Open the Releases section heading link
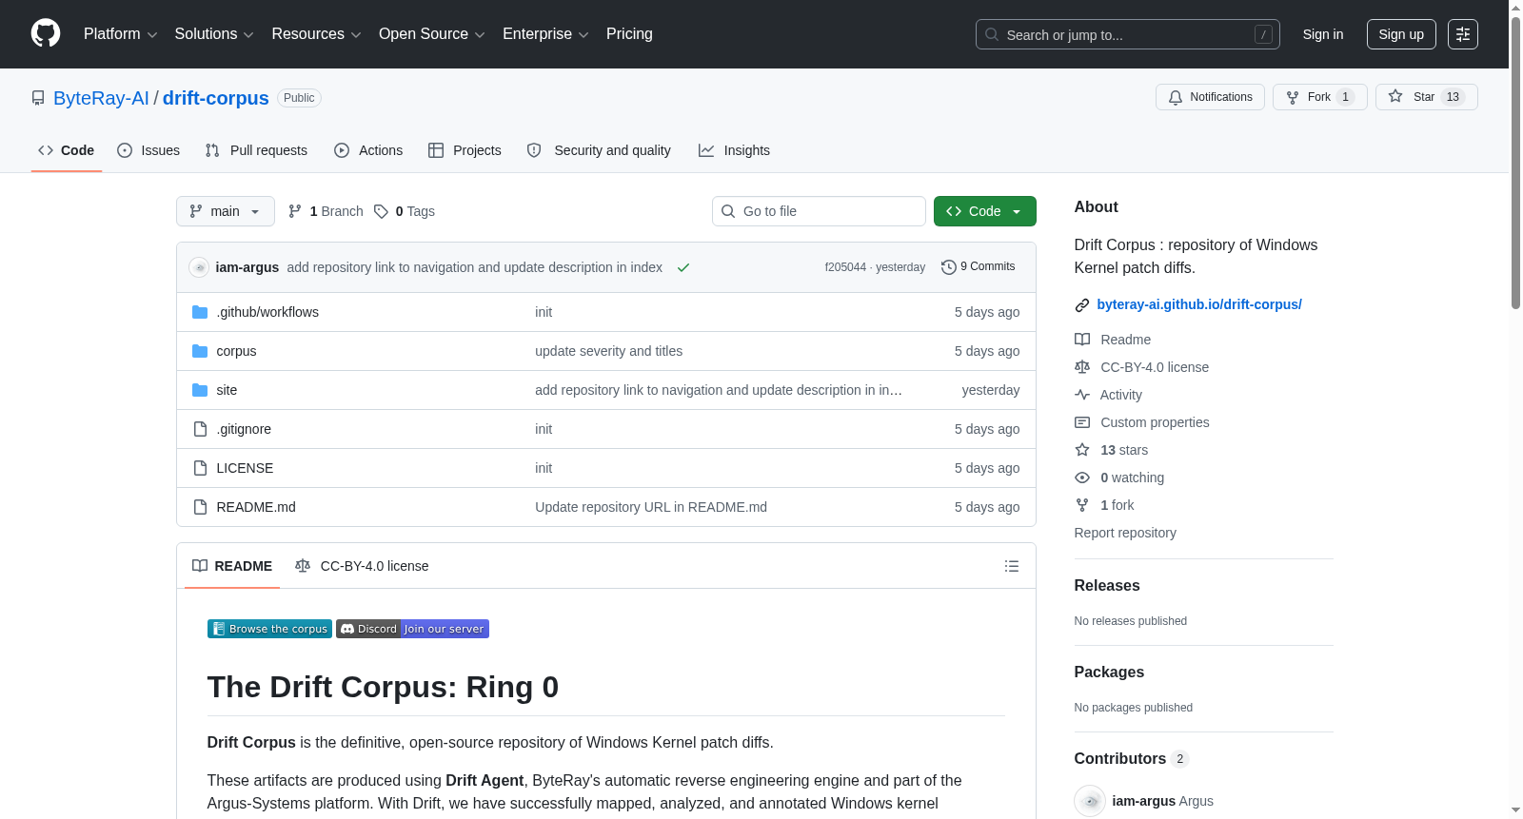This screenshot has width=1523, height=819. [1107, 586]
